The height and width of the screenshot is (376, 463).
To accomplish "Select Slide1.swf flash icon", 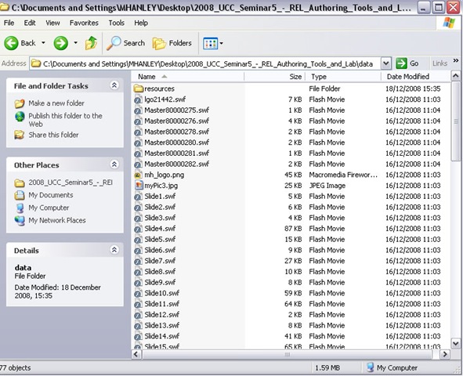I will pyautogui.click(x=138, y=197).
